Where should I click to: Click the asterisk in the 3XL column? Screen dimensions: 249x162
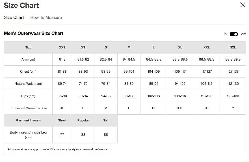pos(233,108)
